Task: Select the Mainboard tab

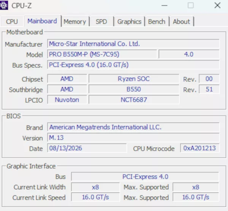Action: [x=42, y=21]
